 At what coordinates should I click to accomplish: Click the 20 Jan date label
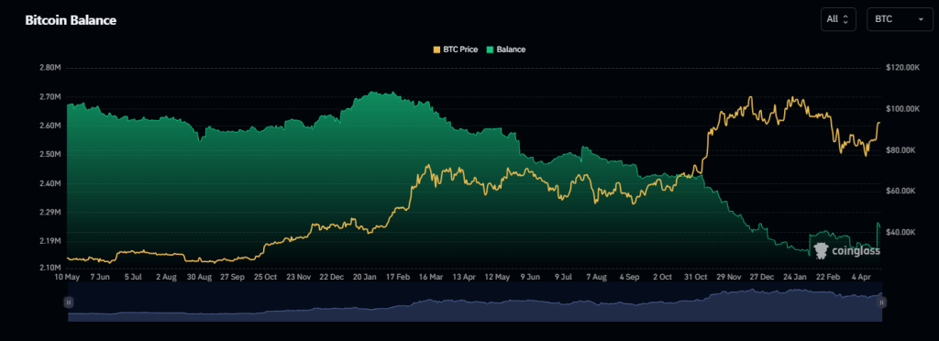[365, 278]
